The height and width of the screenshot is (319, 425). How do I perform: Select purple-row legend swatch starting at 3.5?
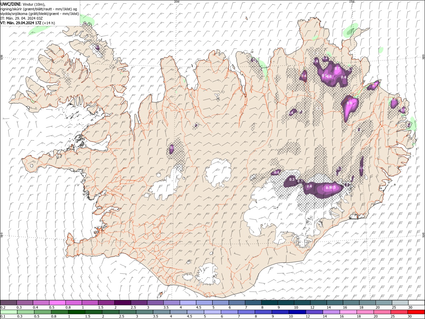[x=171, y=303]
